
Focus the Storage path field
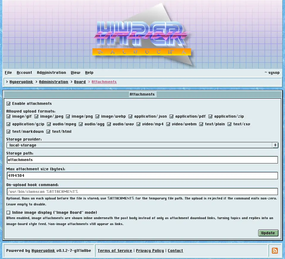click(142, 160)
